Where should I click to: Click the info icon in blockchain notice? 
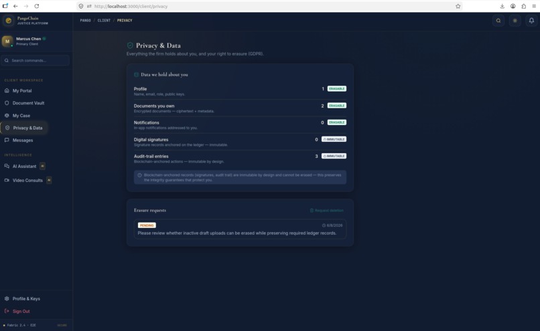[x=139, y=175]
